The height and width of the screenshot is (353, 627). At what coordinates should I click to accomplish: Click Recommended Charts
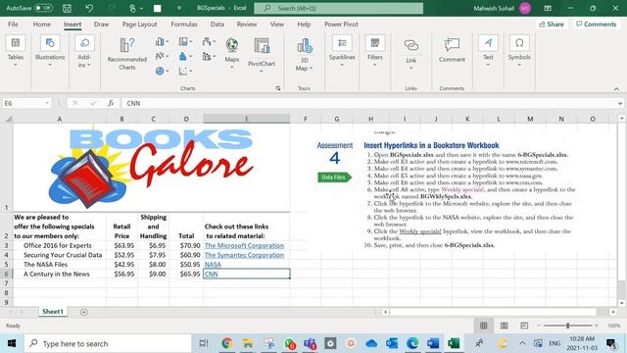tap(127, 54)
